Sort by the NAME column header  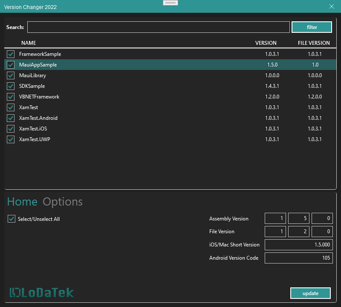pos(29,43)
